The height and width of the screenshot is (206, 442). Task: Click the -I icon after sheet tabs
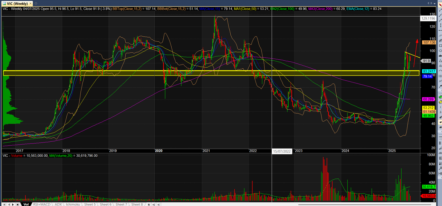pos(158,204)
